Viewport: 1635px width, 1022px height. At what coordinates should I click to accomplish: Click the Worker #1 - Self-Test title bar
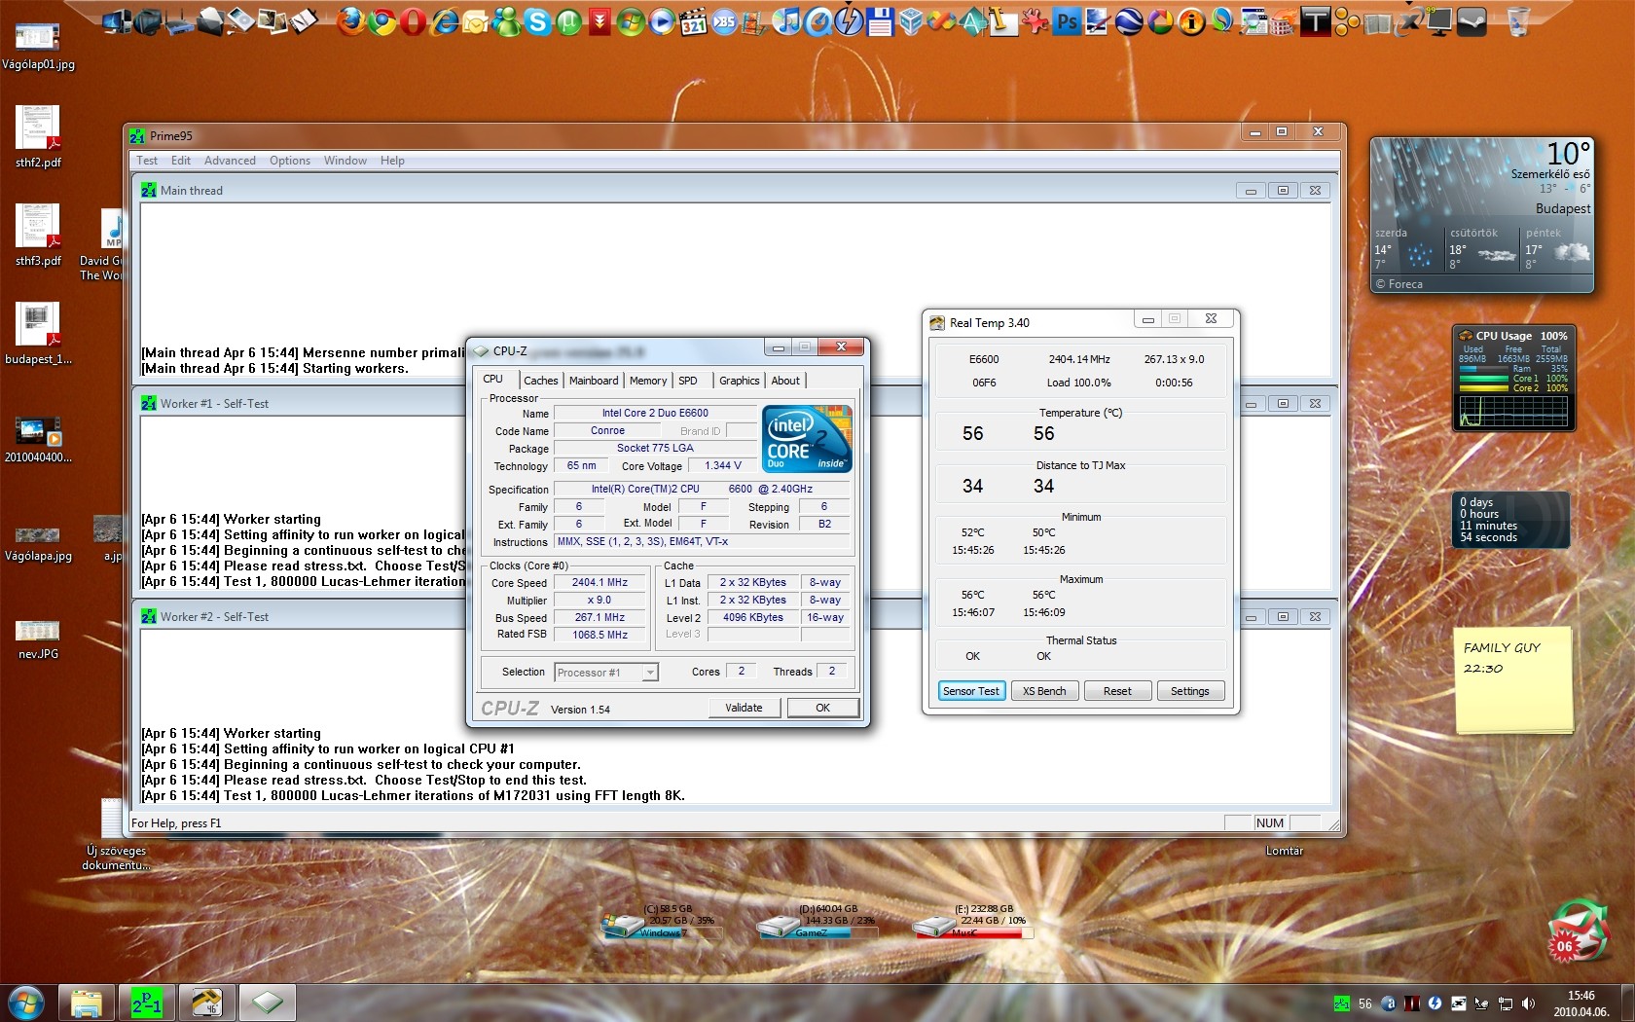(735, 403)
